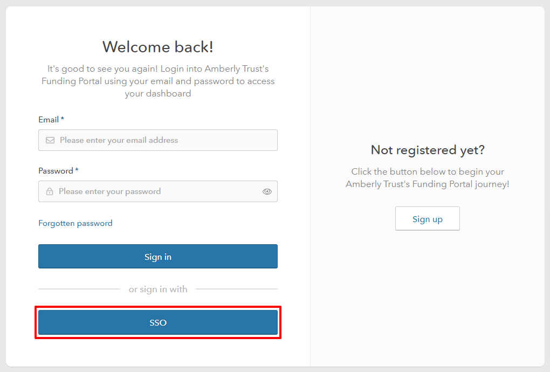Screen dimensions: 550x372
Task: Click Sign up to register
Action: [x=428, y=219]
